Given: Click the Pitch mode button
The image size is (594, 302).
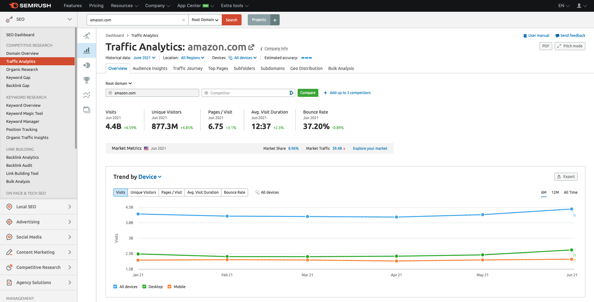Looking at the screenshot, I should 570,46.
